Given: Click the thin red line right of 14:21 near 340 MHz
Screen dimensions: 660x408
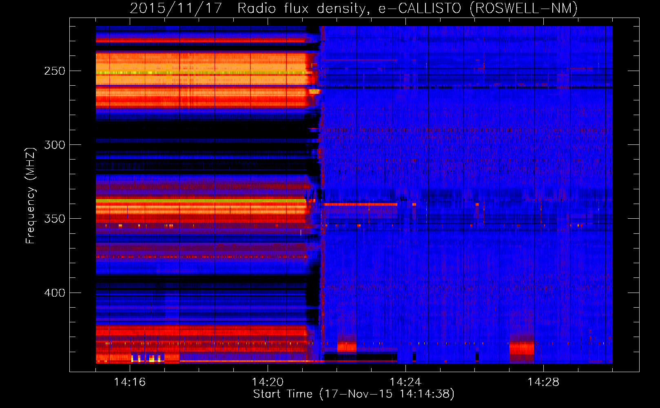Looking at the screenshot, I should click(359, 204).
